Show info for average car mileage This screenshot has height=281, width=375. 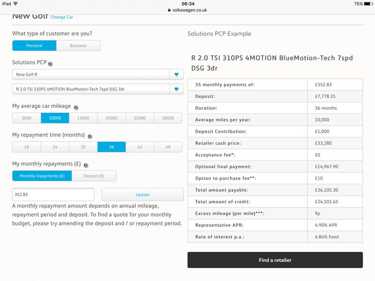click(76, 108)
